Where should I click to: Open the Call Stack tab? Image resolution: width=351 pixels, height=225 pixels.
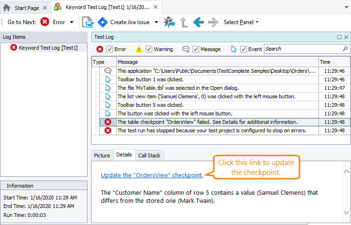coord(149,155)
